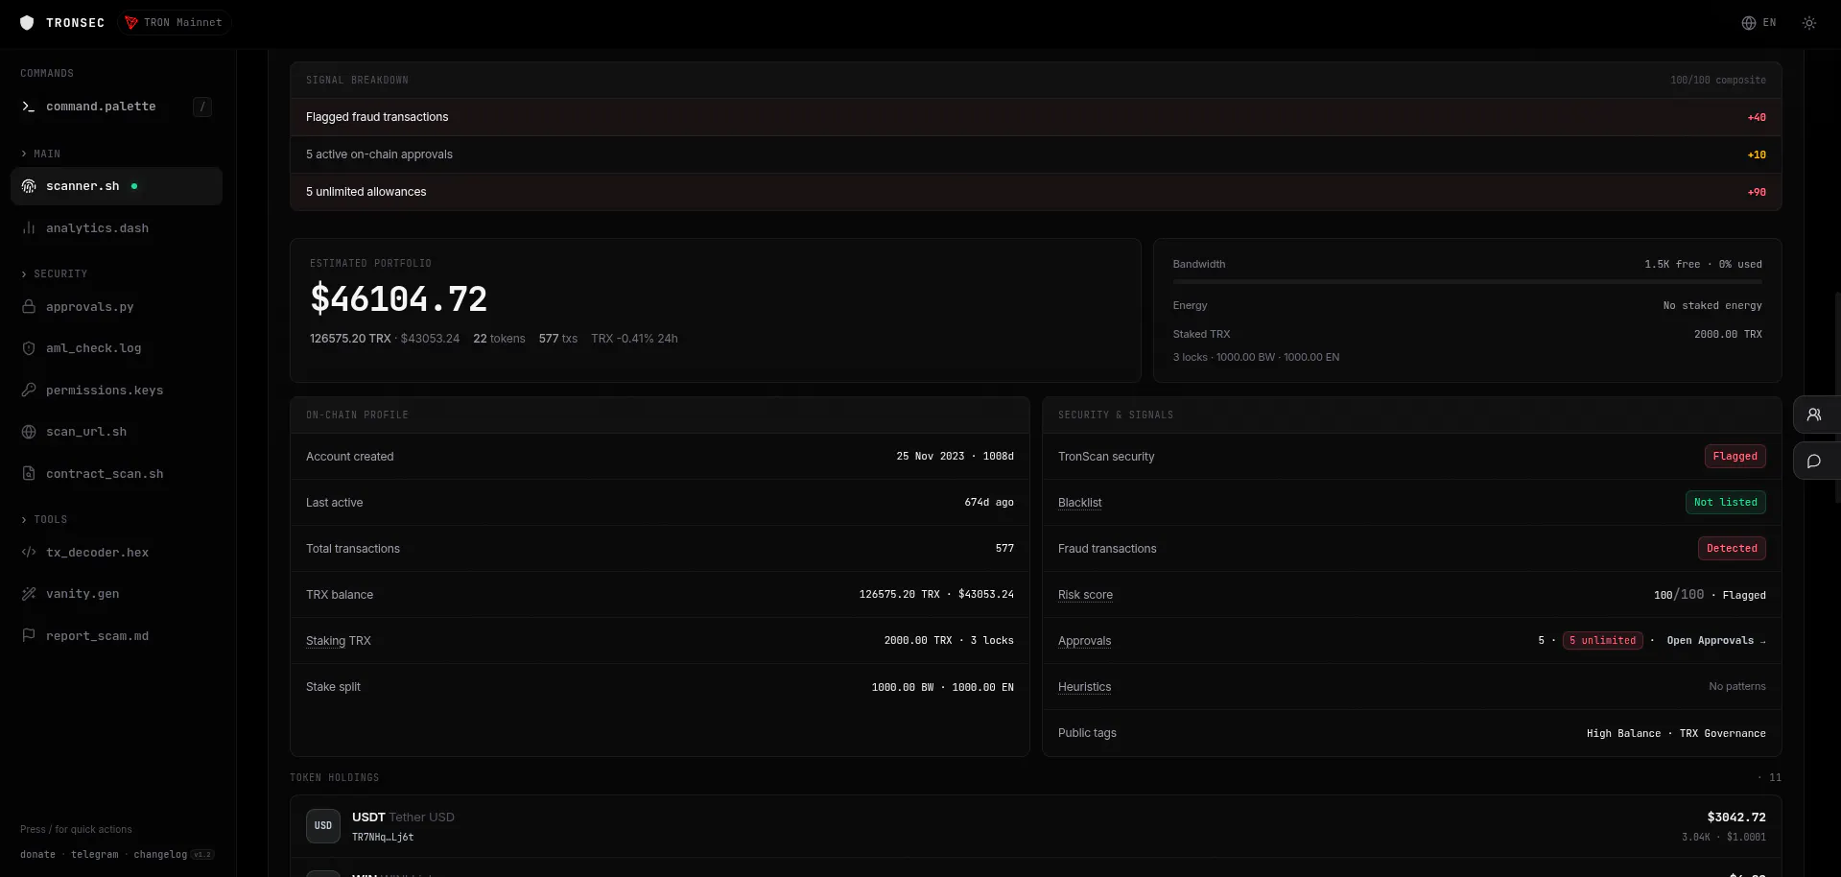1841x877 pixels.
Task: View the changelog link
Action: tap(160, 855)
